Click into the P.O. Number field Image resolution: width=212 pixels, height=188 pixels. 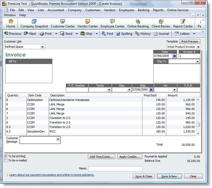tap(77, 90)
